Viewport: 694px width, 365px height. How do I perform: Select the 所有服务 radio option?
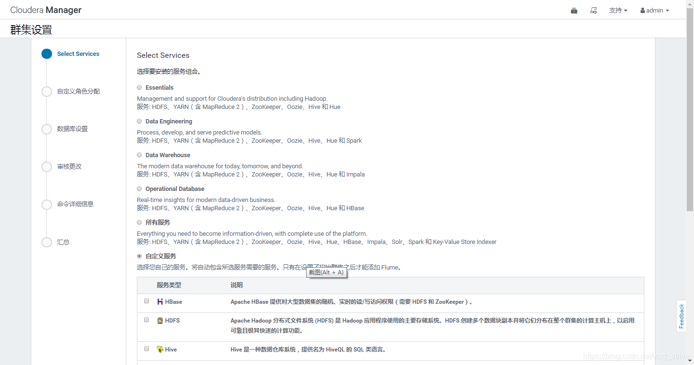[139, 223]
